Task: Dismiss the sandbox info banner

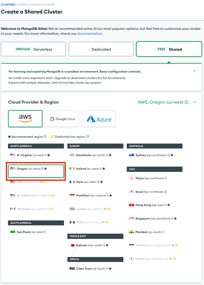Action: coord(194,71)
